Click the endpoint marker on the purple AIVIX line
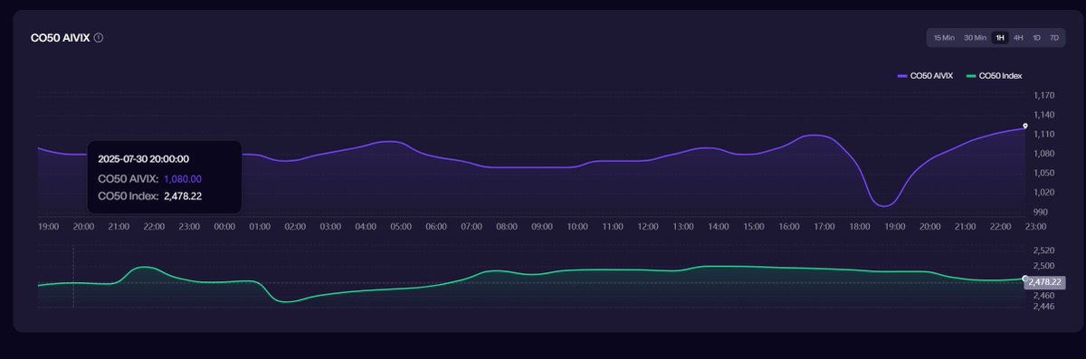The height and width of the screenshot is (359, 1086). (1024, 126)
